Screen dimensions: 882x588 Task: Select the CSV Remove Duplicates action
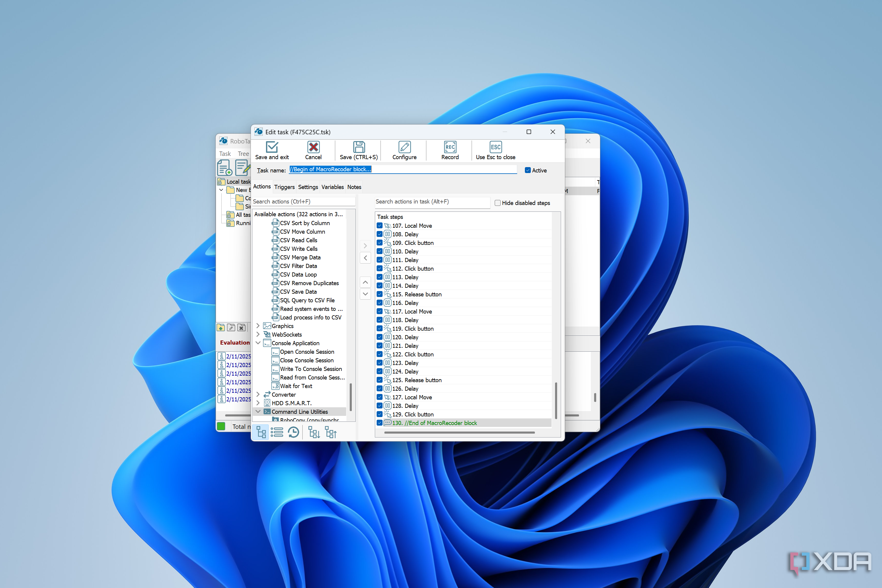point(309,283)
